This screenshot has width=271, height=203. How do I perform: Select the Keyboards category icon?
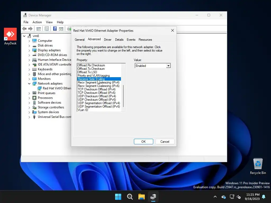point(34,69)
